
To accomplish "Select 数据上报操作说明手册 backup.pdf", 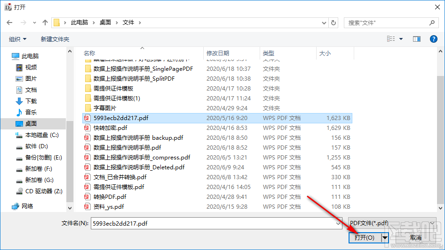I will coord(138,138).
